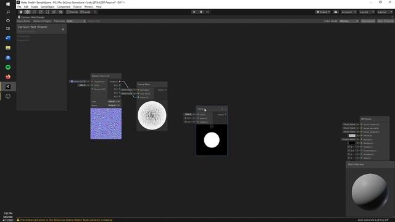Select the Cartoon Wet Shader tab
This screenshot has width=395, height=222.
click(31, 17)
